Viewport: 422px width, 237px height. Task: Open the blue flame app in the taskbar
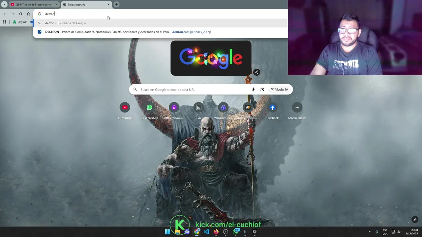tap(245, 232)
